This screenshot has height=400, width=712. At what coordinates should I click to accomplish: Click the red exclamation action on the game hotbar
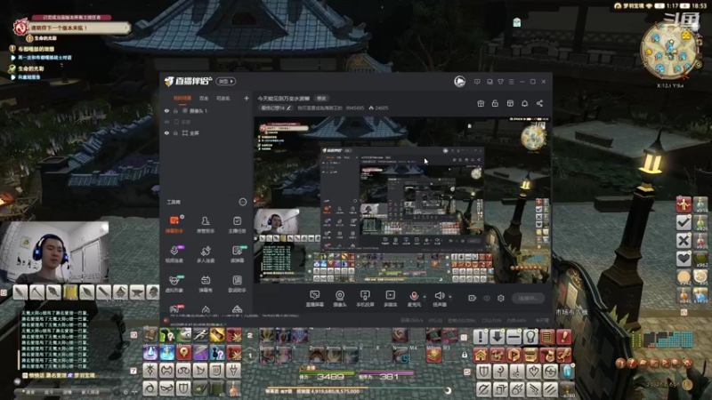pyautogui.click(x=563, y=337)
